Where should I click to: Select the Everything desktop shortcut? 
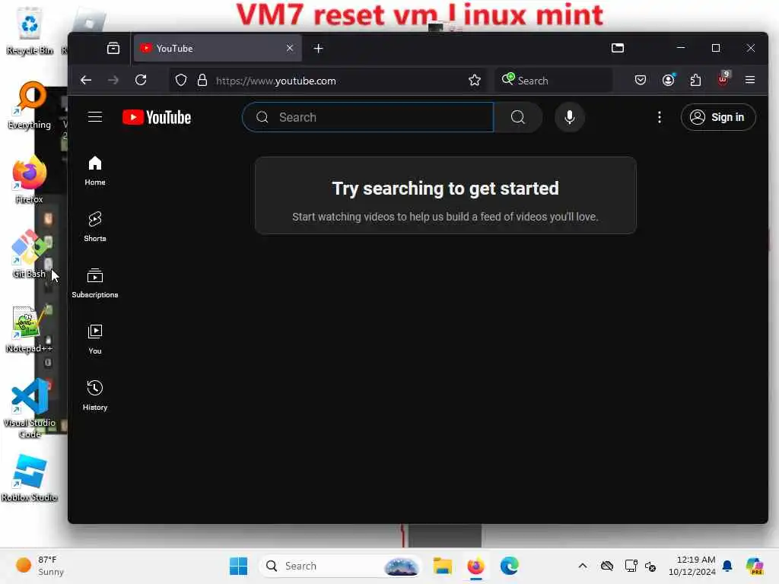point(30,105)
